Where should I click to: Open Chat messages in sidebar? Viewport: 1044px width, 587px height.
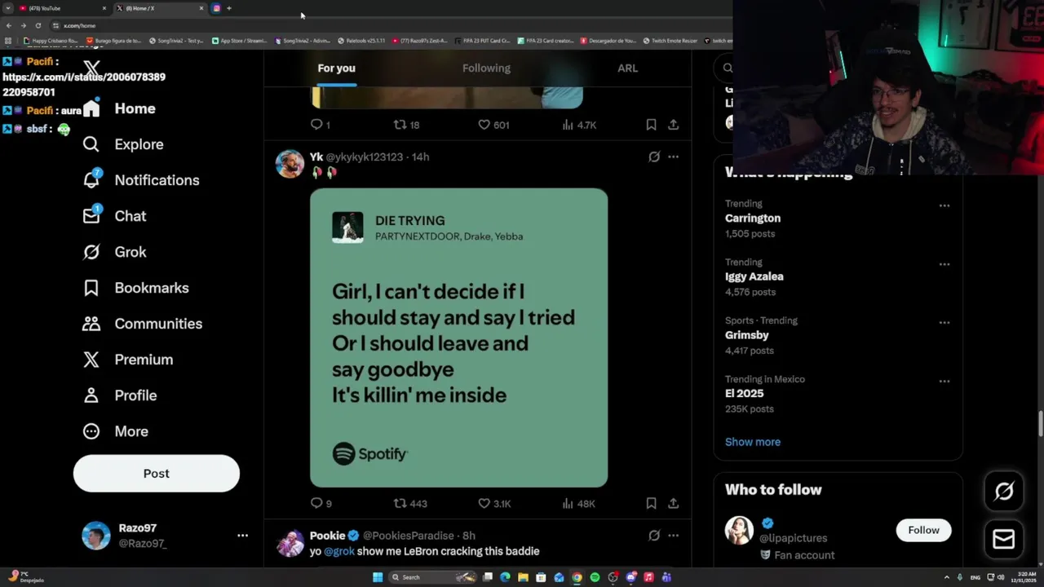click(114, 216)
